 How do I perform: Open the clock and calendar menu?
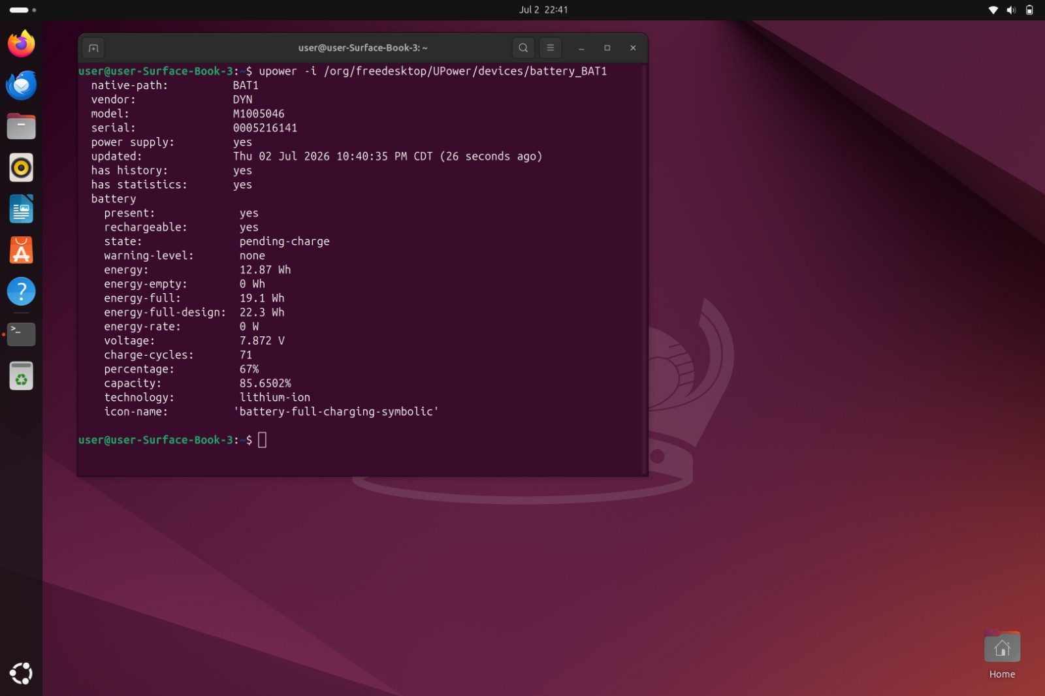pos(543,10)
